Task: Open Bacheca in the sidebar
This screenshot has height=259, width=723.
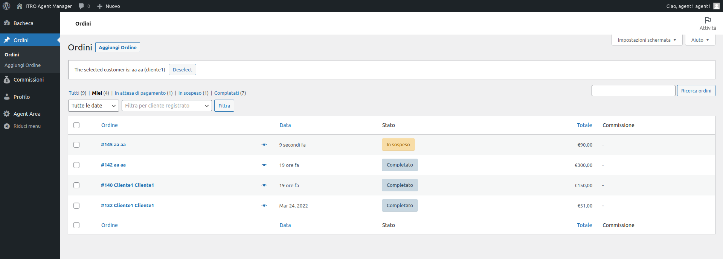Action: click(x=23, y=23)
